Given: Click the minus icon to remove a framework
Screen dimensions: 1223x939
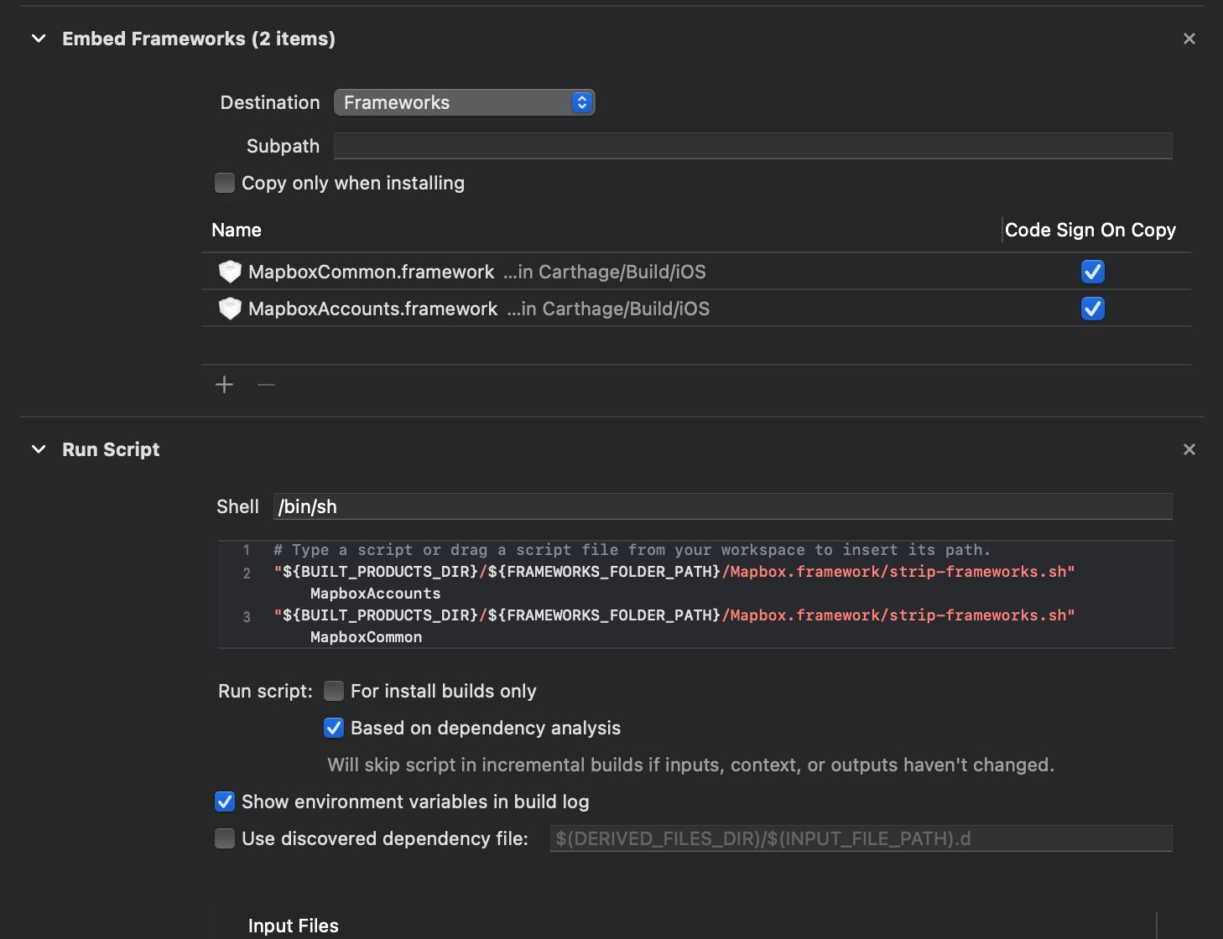Looking at the screenshot, I should click(266, 385).
